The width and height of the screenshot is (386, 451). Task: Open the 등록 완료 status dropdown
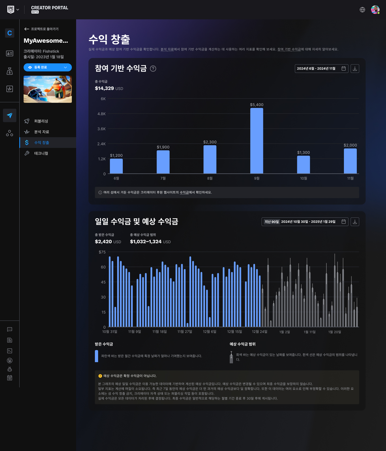[x=48, y=67]
